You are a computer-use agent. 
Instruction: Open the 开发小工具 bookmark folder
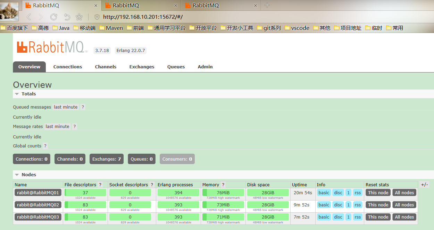coord(237,28)
